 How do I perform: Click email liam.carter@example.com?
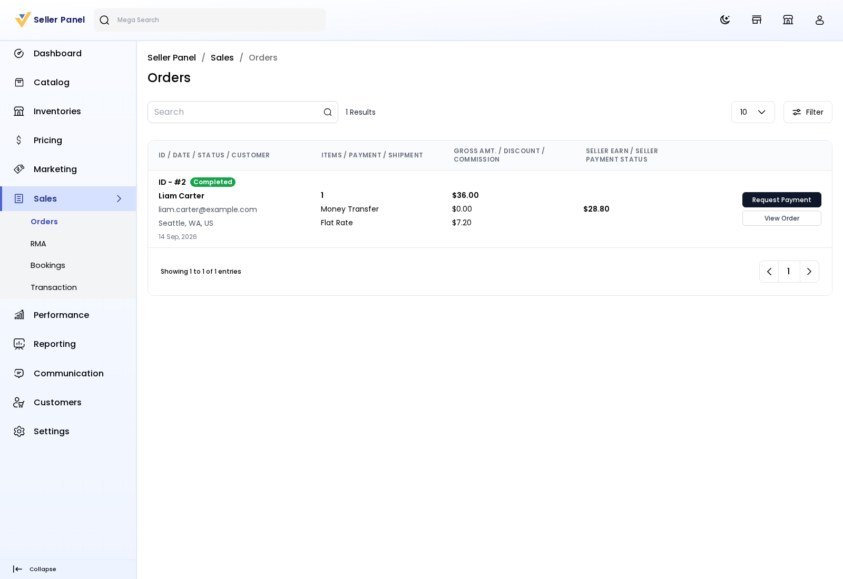pyautogui.click(x=208, y=209)
